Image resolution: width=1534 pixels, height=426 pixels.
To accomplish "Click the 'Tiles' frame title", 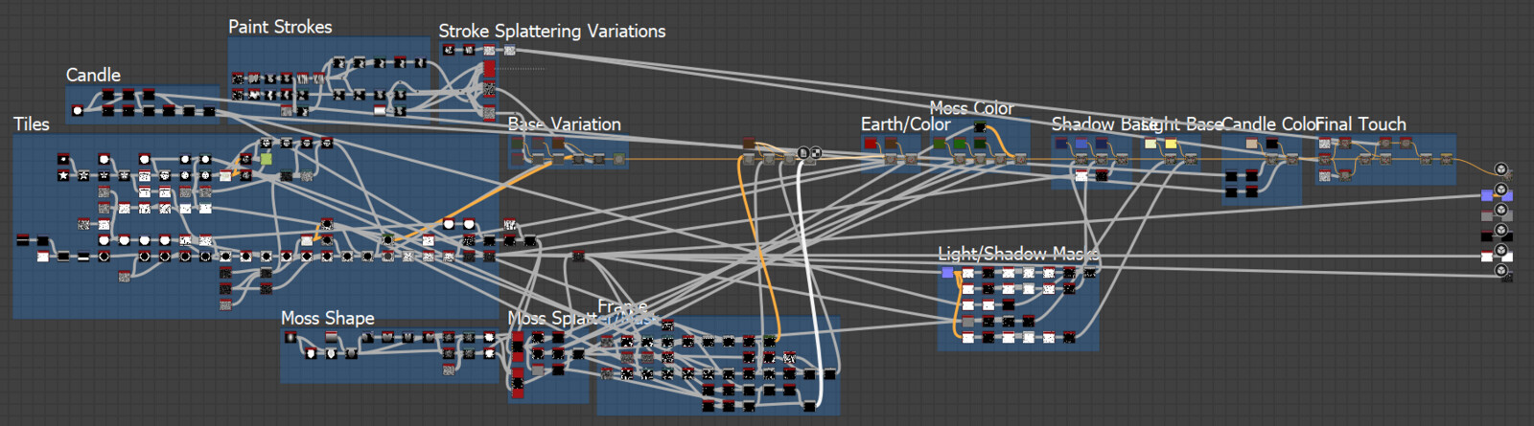I will 31,124.
